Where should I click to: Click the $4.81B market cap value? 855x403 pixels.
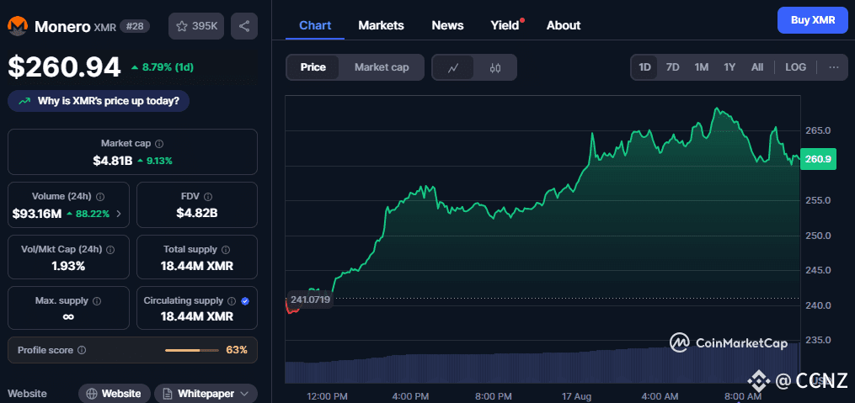[x=113, y=161]
